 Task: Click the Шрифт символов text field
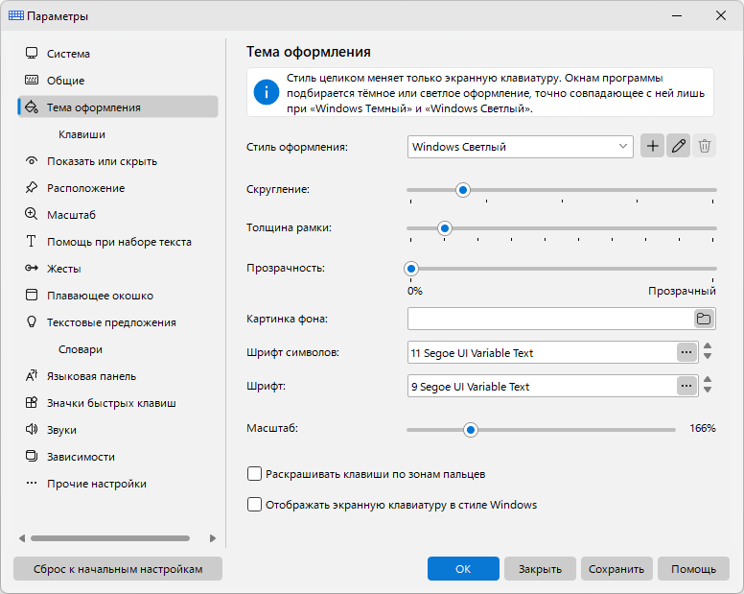pos(542,352)
